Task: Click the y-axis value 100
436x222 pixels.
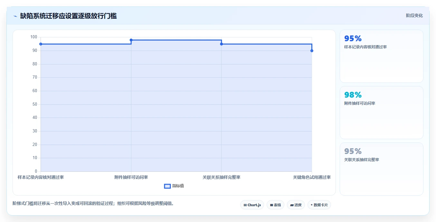Action: pyautogui.click(x=34, y=37)
